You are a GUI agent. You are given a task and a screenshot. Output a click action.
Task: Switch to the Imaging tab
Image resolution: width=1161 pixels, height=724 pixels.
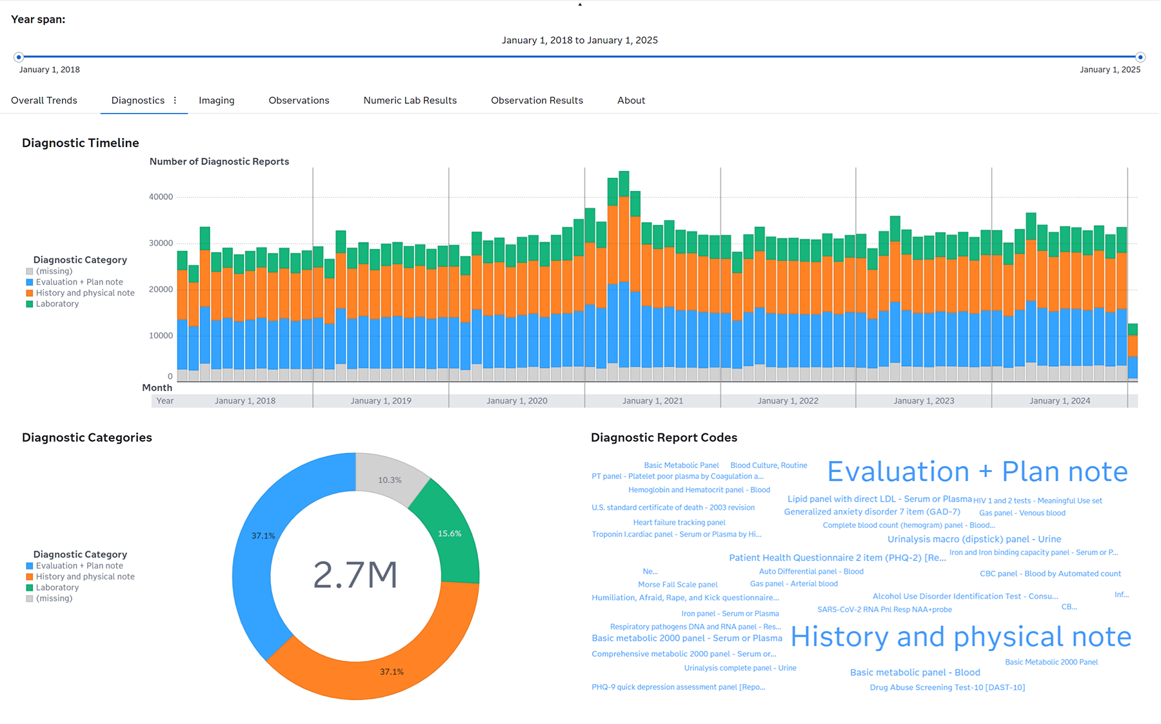coord(217,100)
